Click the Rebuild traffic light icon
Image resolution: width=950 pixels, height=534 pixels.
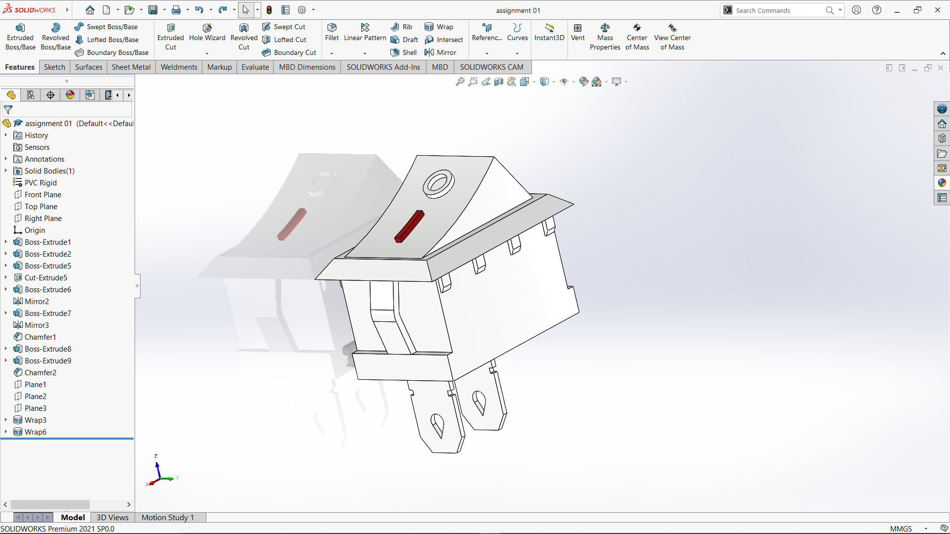coord(269,10)
